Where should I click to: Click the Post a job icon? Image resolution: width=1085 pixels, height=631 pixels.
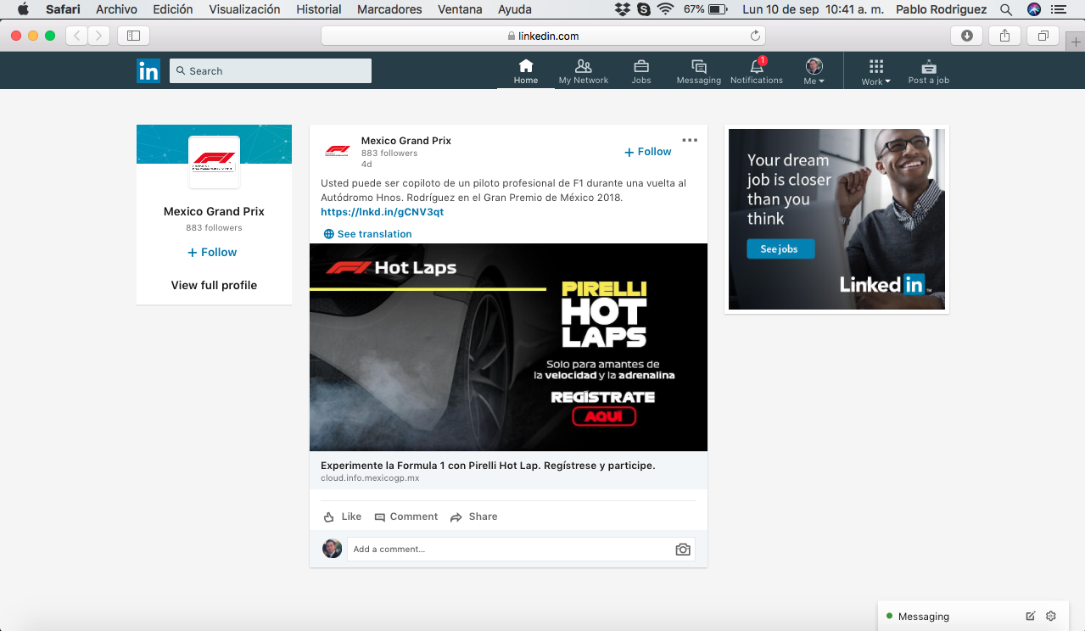coord(929,66)
